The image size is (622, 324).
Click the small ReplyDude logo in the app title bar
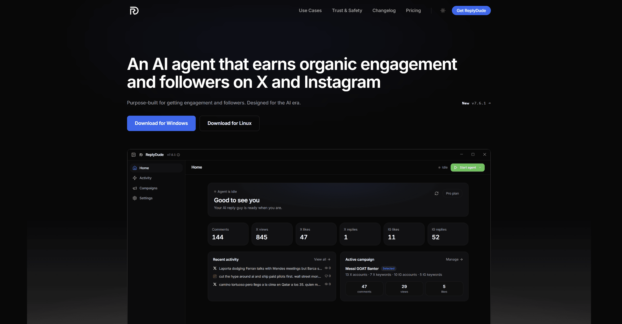(141, 155)
